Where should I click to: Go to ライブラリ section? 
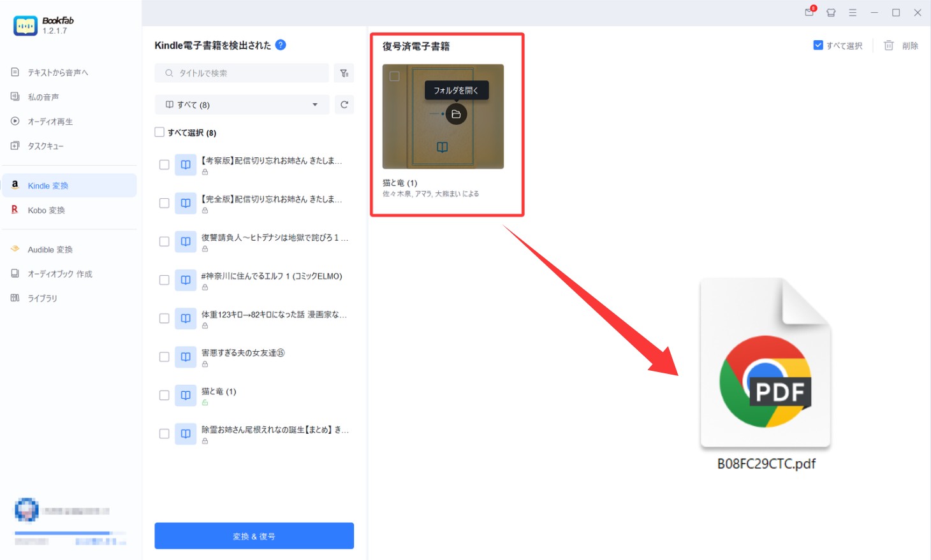[x=42, y=298]
